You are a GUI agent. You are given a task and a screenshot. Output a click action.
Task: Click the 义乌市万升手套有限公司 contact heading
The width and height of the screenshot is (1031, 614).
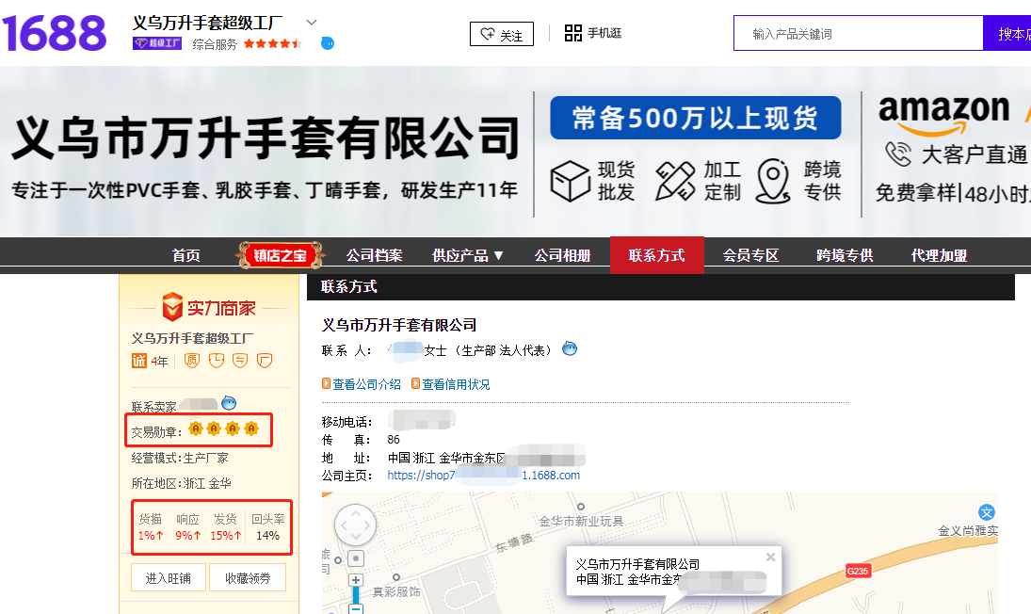[x=399, y=325]
